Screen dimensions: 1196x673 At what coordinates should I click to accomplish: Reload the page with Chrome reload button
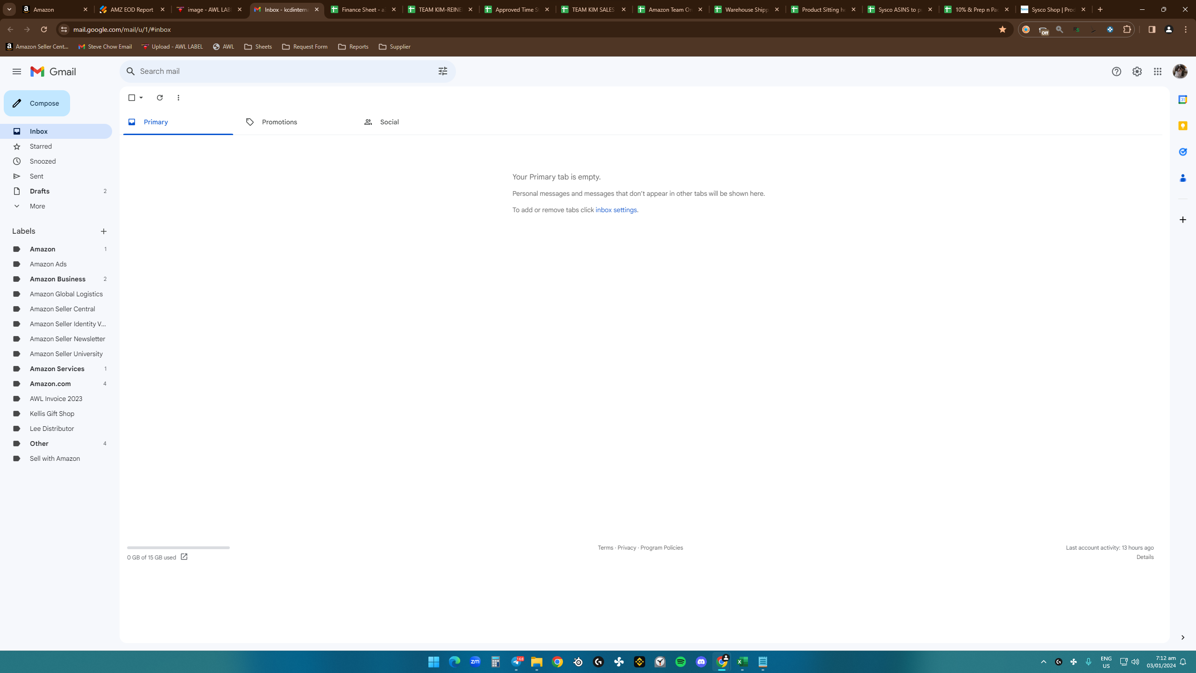(x=43, y=29)
